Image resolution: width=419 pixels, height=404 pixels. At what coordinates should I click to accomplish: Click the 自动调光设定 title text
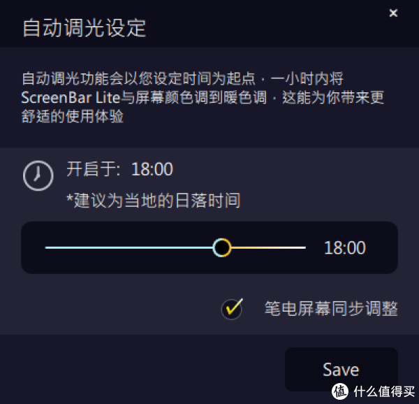tap(84, 28)
